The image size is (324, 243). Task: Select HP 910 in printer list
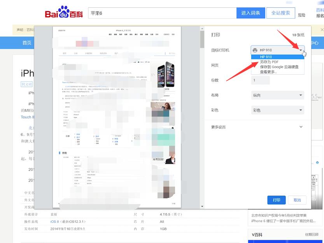click(x=277, y=57)
